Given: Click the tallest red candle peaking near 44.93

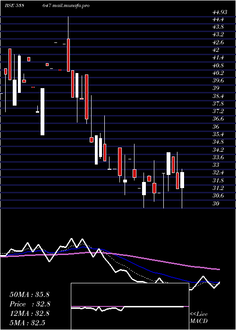Looking at the screenshot, I should point(68,55).
